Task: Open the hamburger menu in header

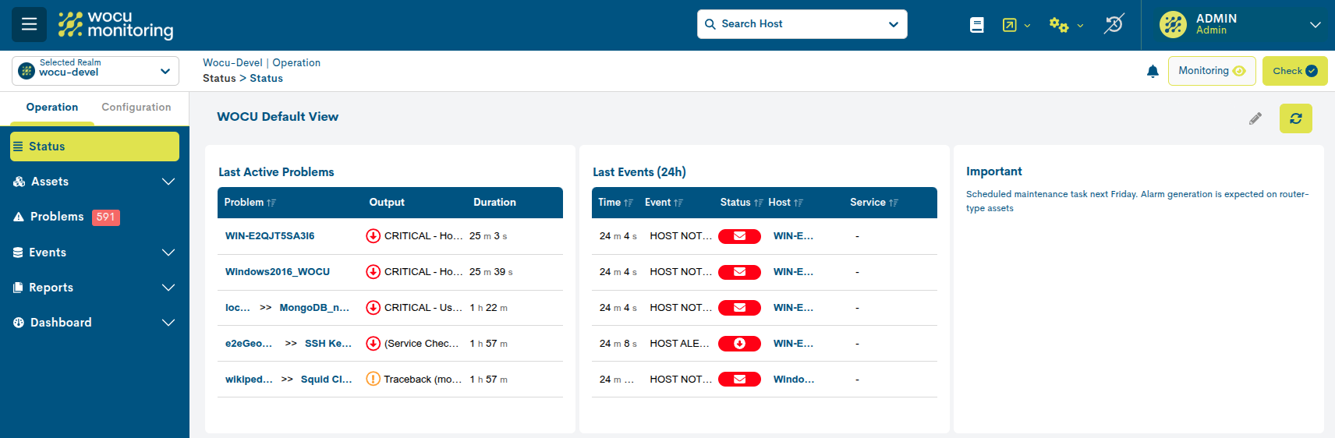Action: (29, 24)
